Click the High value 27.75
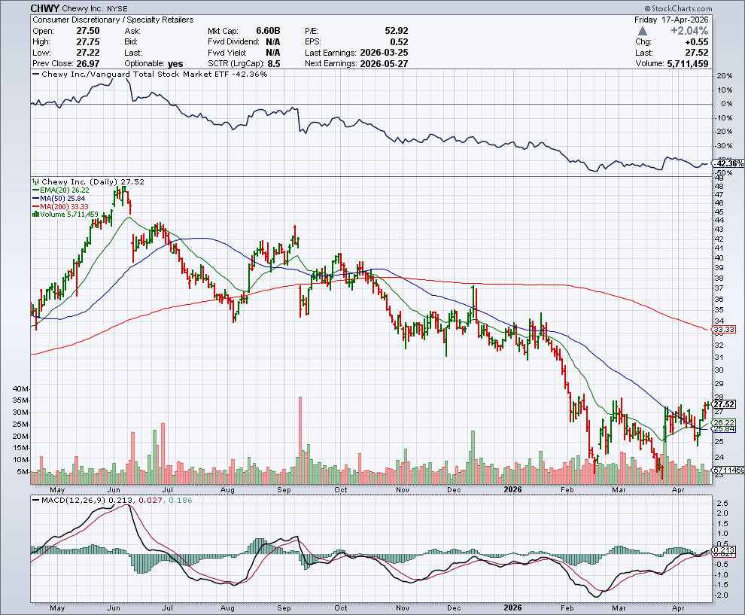745x615 pixels. click(88, 42)
